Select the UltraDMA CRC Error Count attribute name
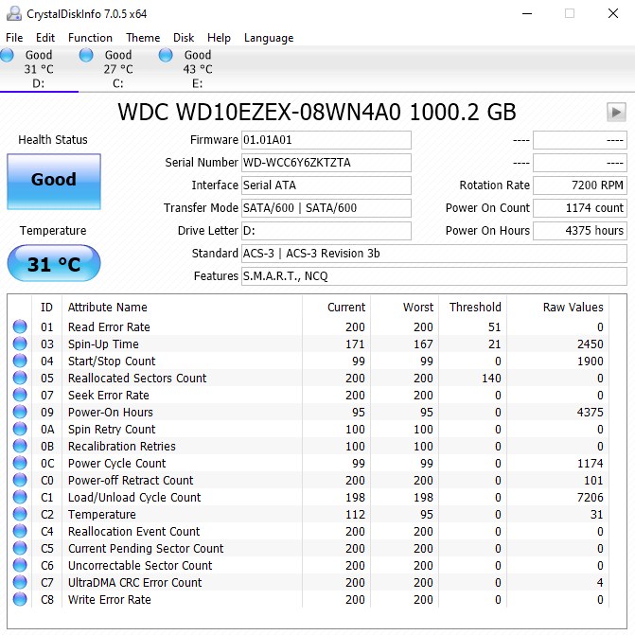This screenshot has width=635, height=635. point(134,582)
